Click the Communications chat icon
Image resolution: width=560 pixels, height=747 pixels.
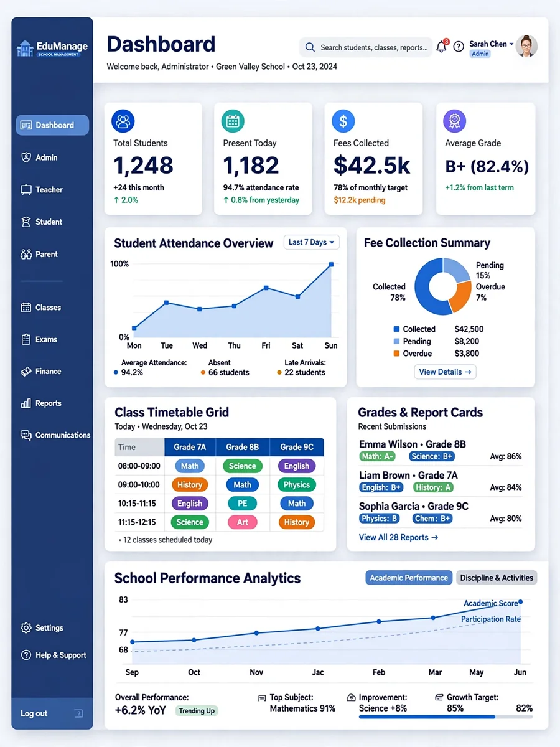[26, 435]
